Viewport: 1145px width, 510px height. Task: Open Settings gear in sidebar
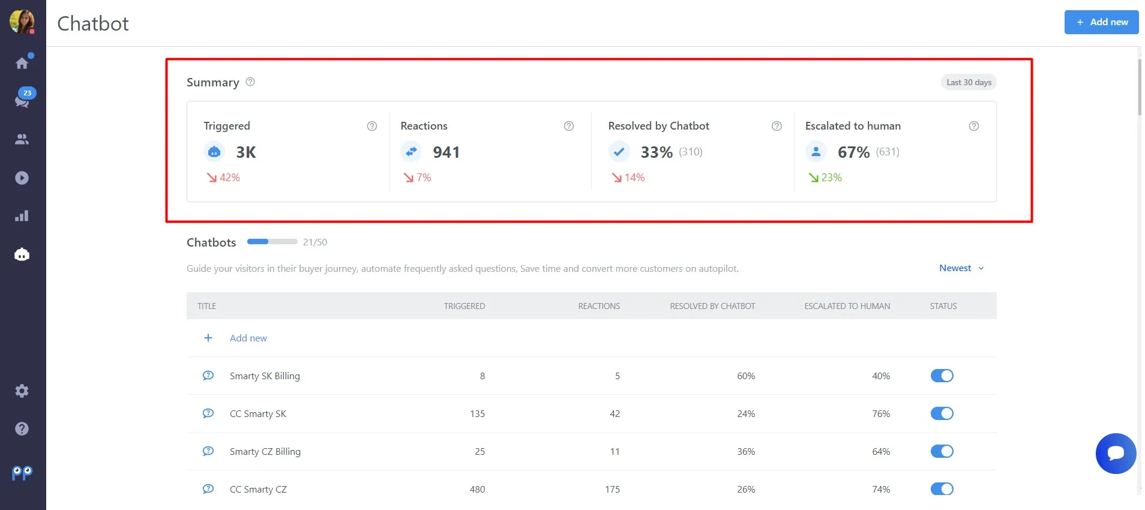click(22, 391)
